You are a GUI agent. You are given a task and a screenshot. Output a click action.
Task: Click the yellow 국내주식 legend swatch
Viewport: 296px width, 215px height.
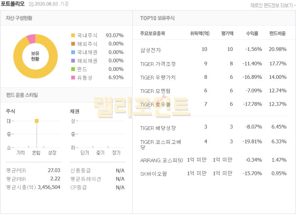(73, 35)
